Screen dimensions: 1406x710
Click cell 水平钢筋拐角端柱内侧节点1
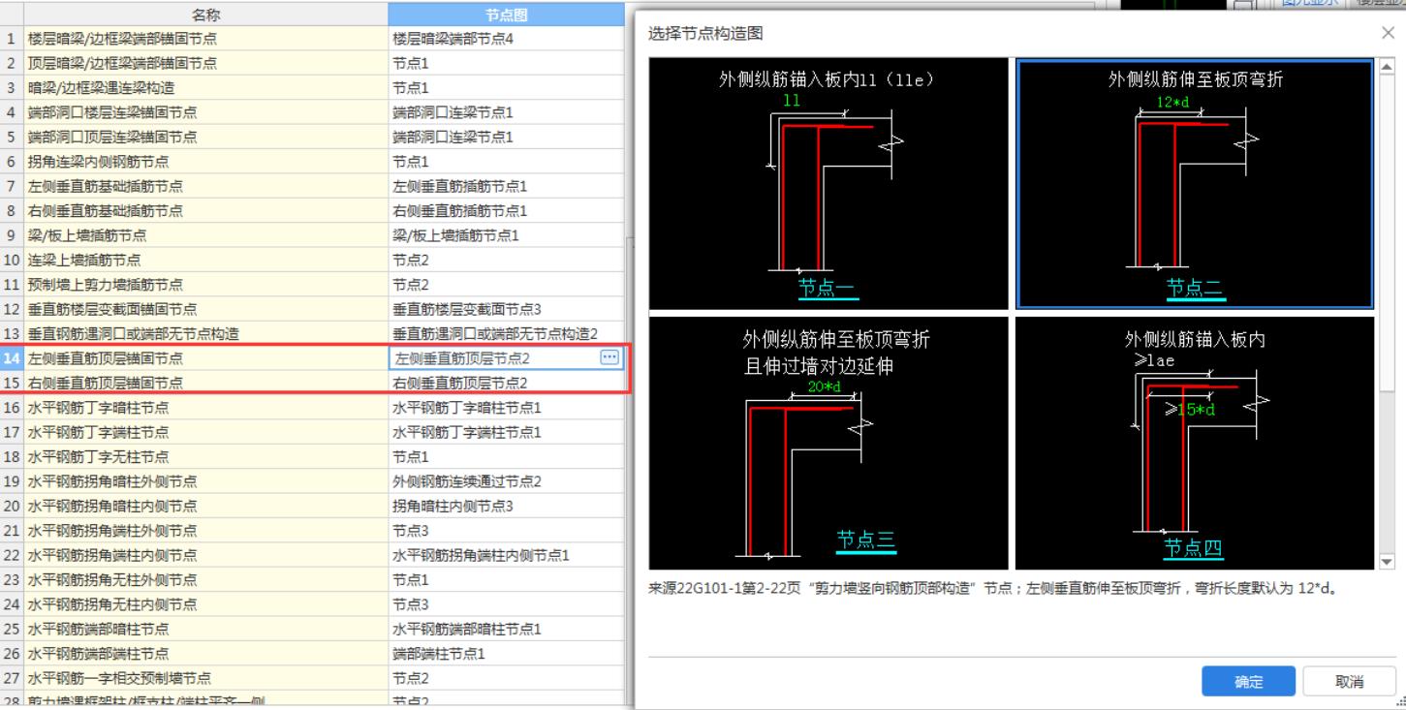tap(507, 555)
